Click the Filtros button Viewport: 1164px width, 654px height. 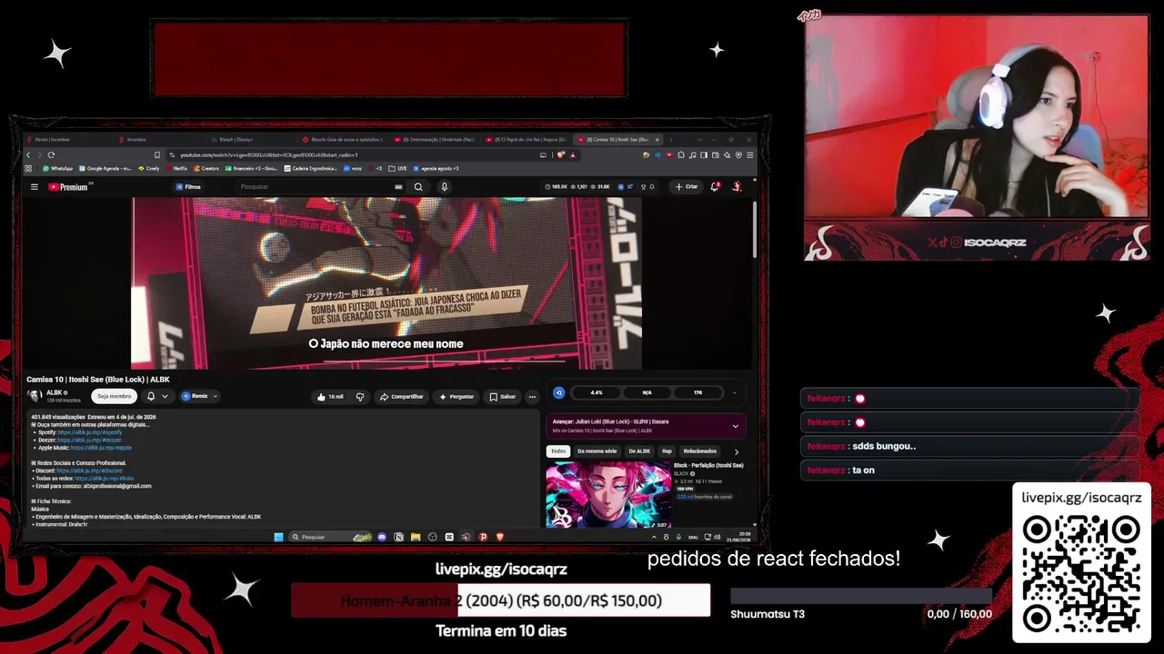point(188,187)
